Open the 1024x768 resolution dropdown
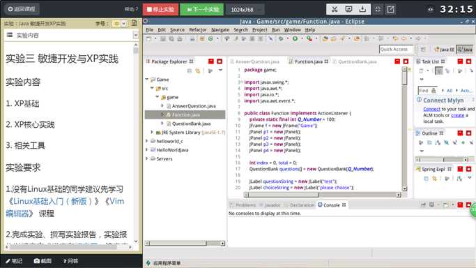The width and height of the screenshot is (476, 268). [245, 9]
